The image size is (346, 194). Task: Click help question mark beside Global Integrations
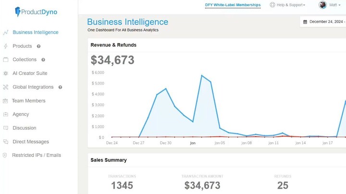tap(60, 87)
